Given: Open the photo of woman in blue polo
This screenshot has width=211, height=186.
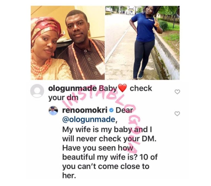Looking at the screenshot, I should point(142,43).
